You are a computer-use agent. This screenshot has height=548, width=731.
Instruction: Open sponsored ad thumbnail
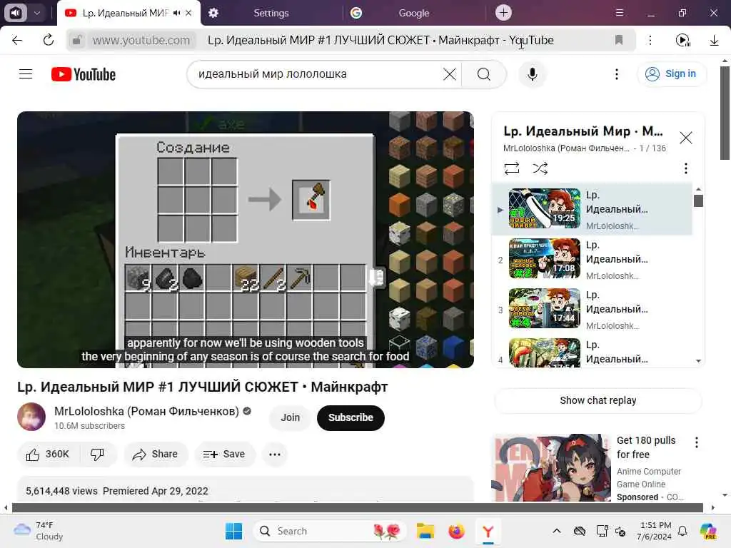[x=552, y=468]
